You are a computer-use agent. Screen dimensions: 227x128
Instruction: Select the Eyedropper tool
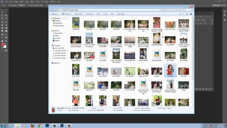(6, 18)
